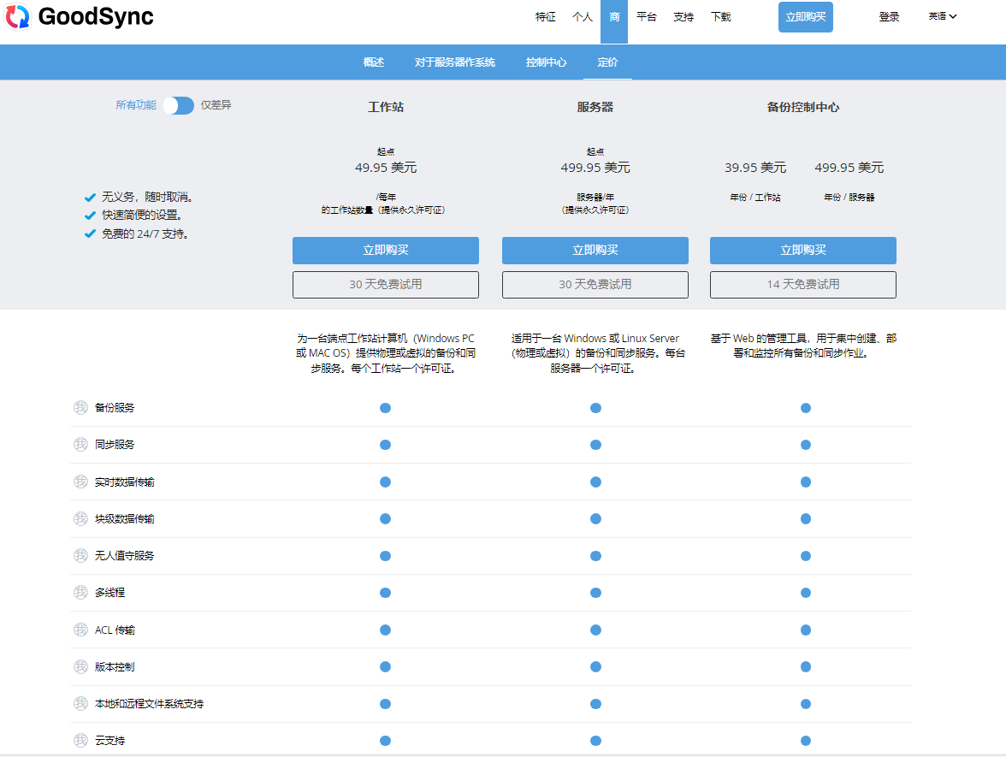Viewport: 1006px width, 757px height.
Task: Click the info icon beside 同步服务
Action: [x=80, y=445]
